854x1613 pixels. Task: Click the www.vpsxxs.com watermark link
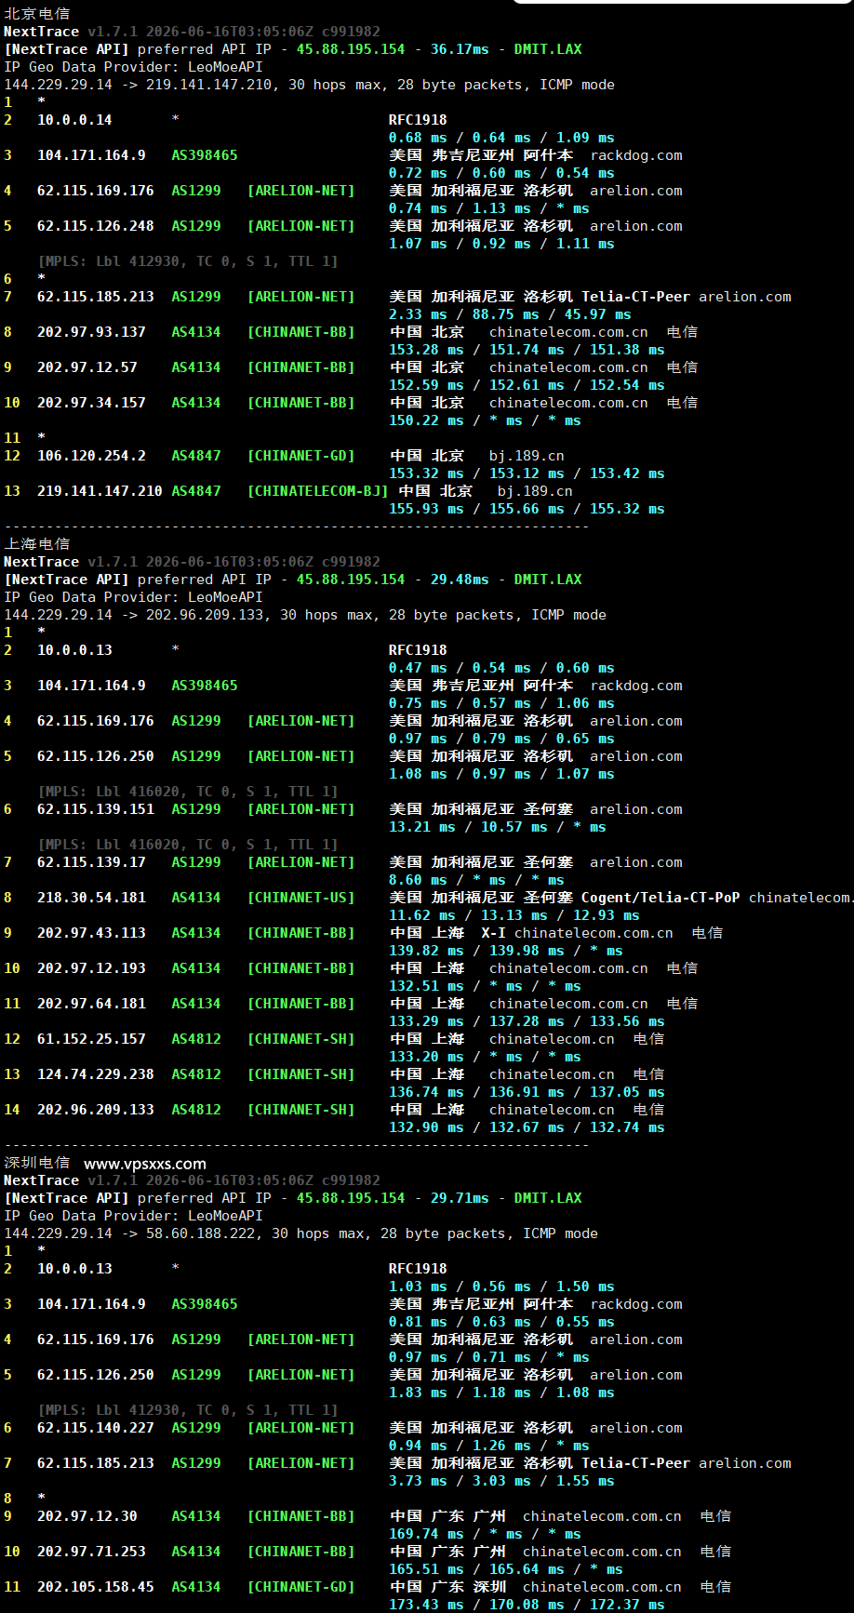pyautogui.click(x=145, y=1164)
